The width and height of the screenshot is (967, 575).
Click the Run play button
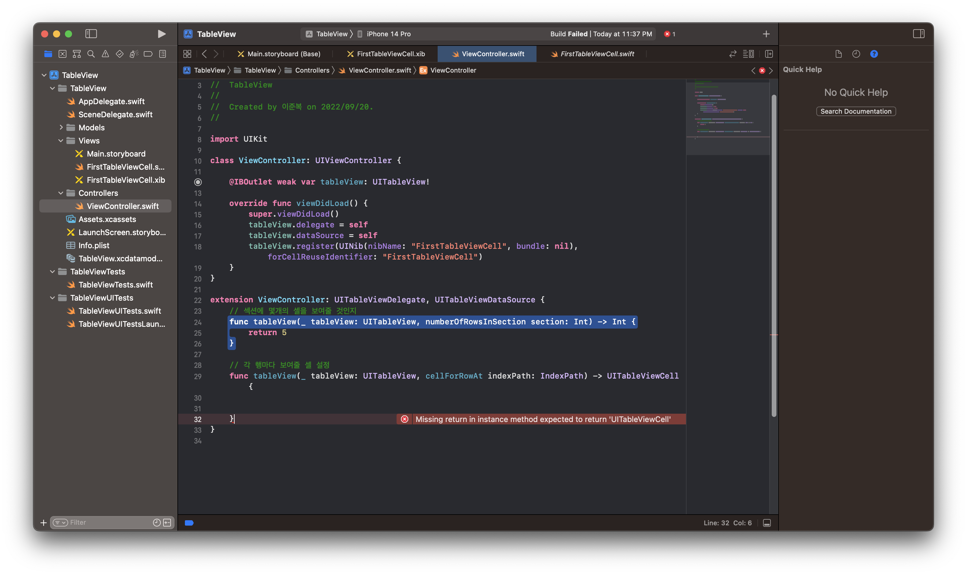pos(162,34)
